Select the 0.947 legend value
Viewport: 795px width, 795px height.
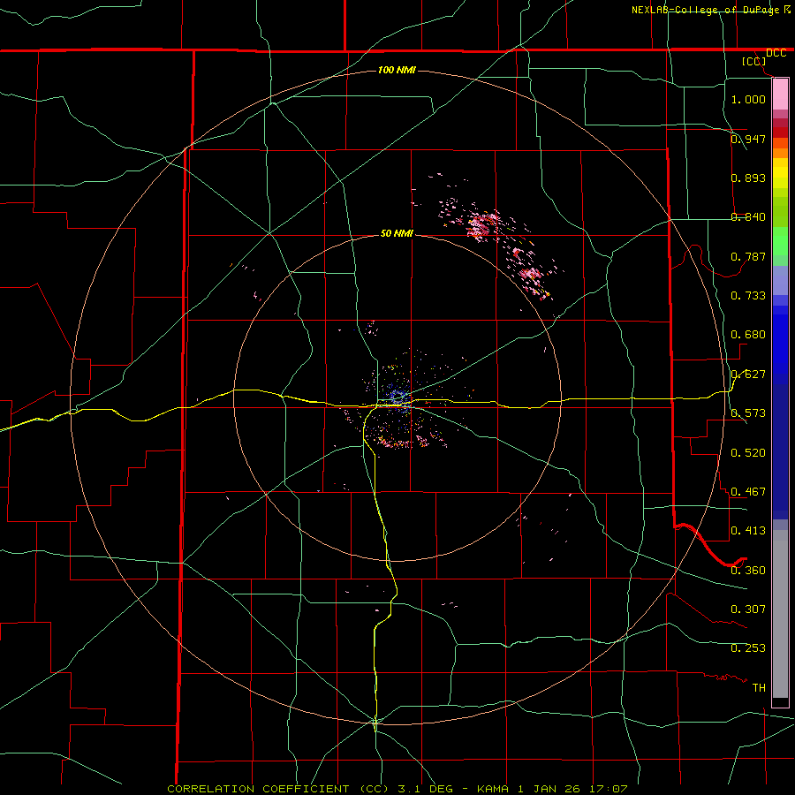coord(748,139)
